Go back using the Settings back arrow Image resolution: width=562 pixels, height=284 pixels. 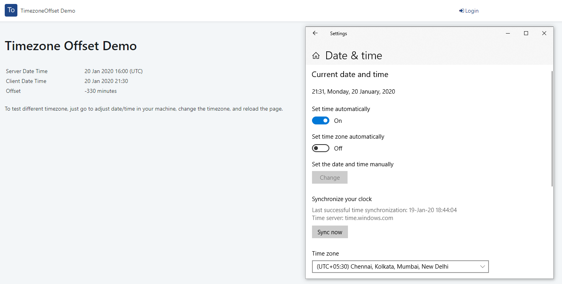pyautogui.click(x=315, y=33)
